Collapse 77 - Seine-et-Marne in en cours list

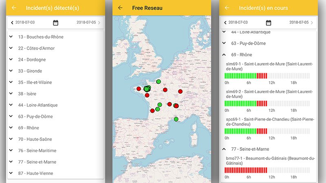[269, 149]
